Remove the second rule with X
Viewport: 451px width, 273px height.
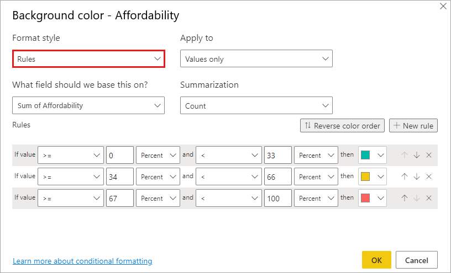pyautogui.click(x=429, y=176)
